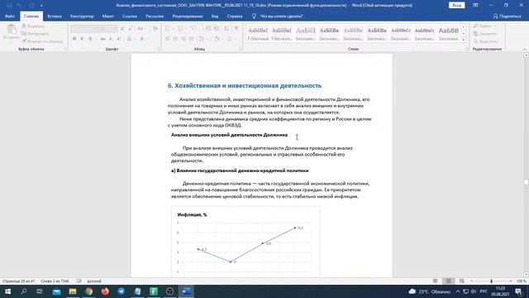The width and height of the screenshot is (529, 298).
Task: Expand the Styles gallery with More arrow
Action: pyautogui.click(x=463, y=40)
